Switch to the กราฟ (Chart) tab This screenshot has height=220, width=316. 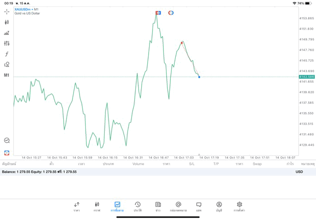(x=97, y=206)
